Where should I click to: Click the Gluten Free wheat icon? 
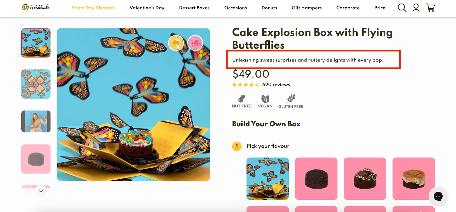click(291, 99)
